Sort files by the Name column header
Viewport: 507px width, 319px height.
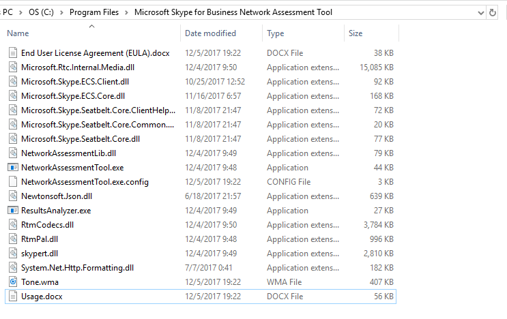pos(93,33)
